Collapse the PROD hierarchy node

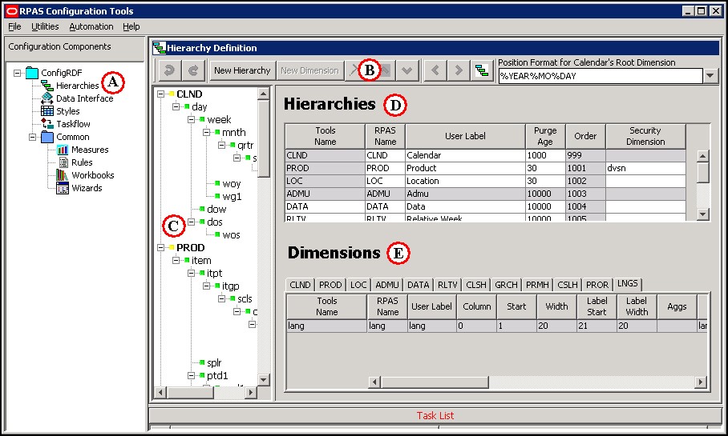(x=160, y=247)
